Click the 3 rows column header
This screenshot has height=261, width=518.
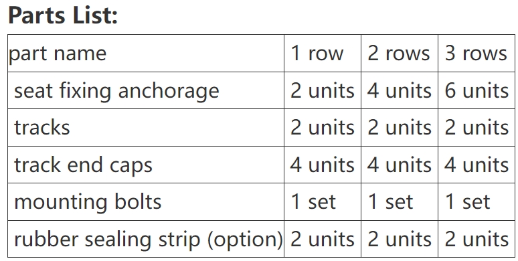[477, 53]
